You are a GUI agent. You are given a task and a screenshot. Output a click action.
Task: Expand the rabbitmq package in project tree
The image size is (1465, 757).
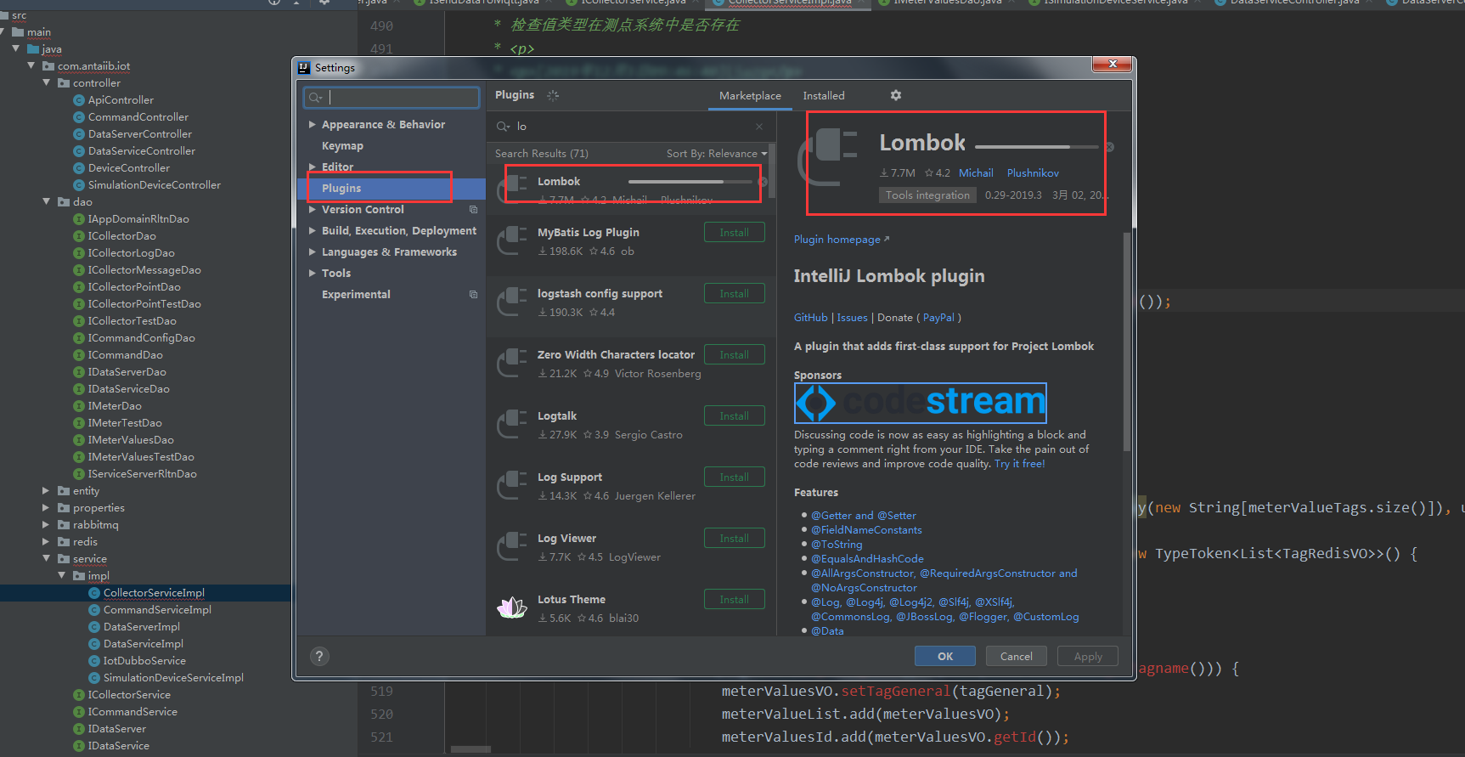pos(47,525)
